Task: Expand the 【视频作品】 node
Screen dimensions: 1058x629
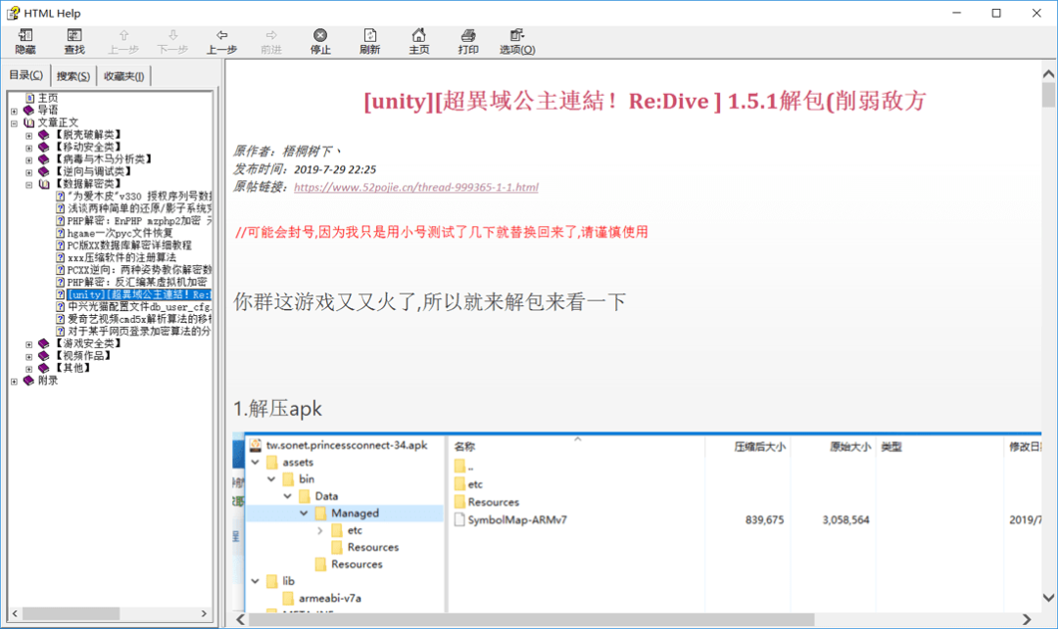Action: pos(29,356)
